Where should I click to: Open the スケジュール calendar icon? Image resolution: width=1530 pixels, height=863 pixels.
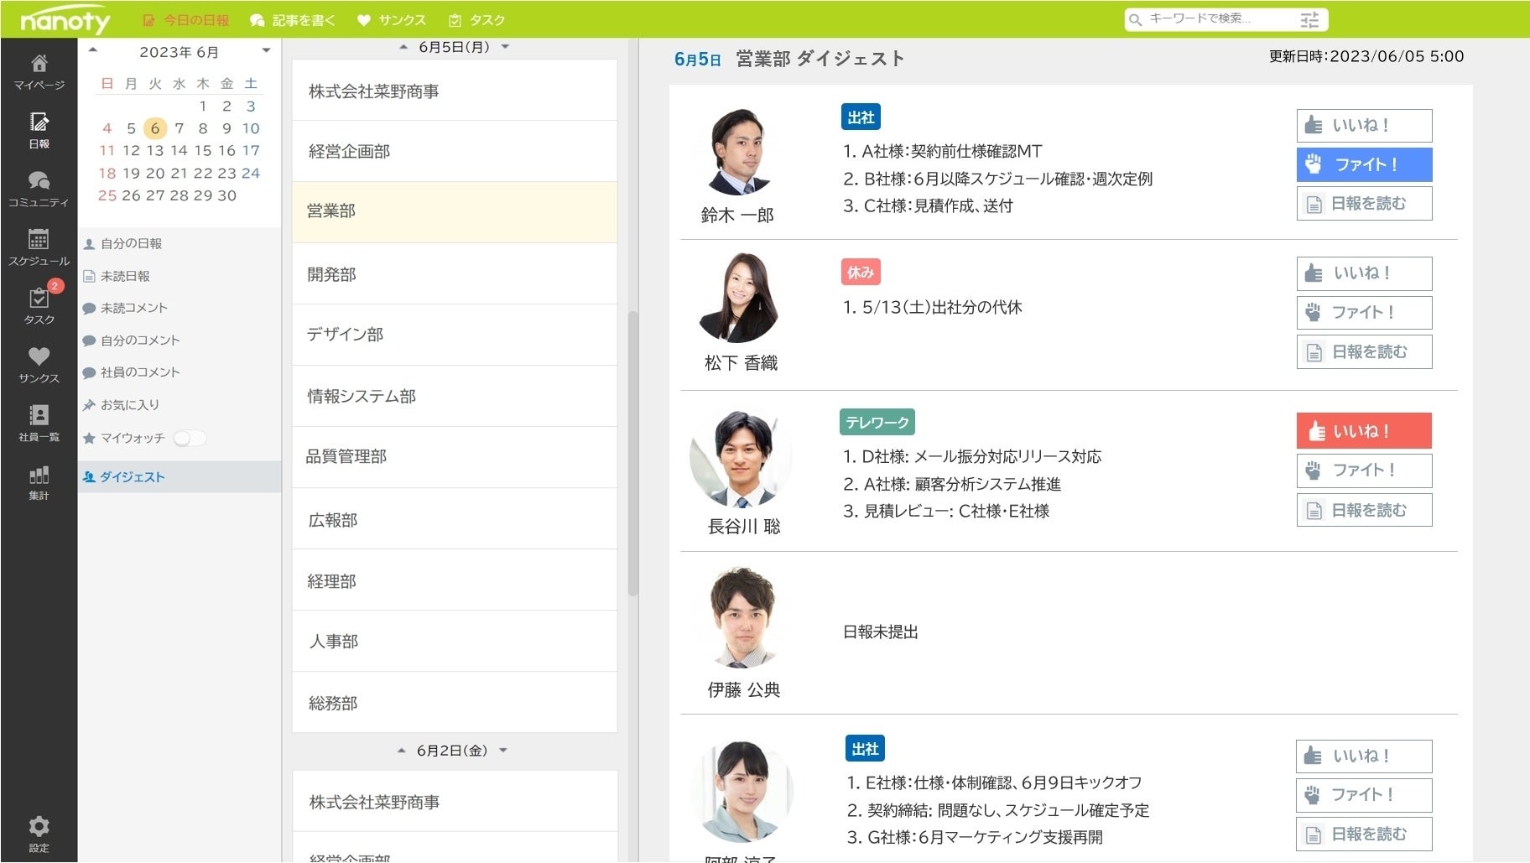(39, 247)
